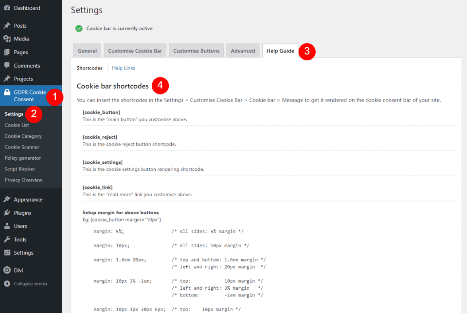This screenshot has width=467, height=313.
Task: Click the Users person icon
Action: pos(7,226)
